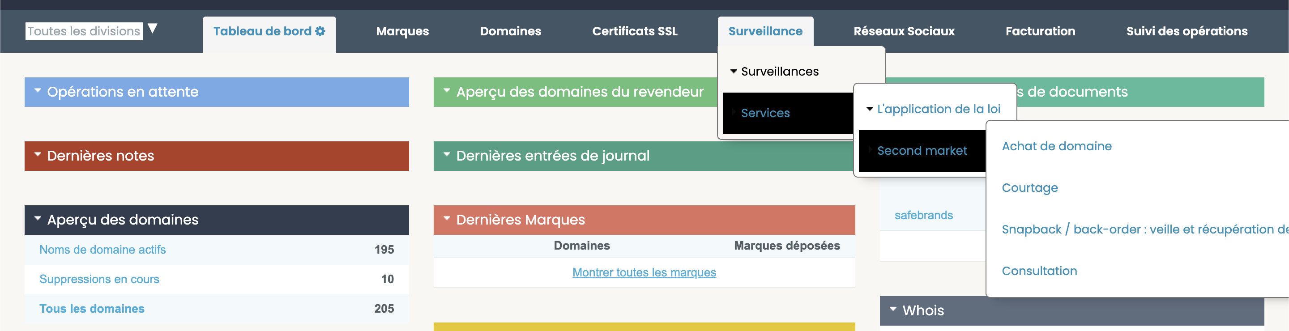1289x331 pixels.
Task: Open the safebrands link
Action: coord(923,215)
